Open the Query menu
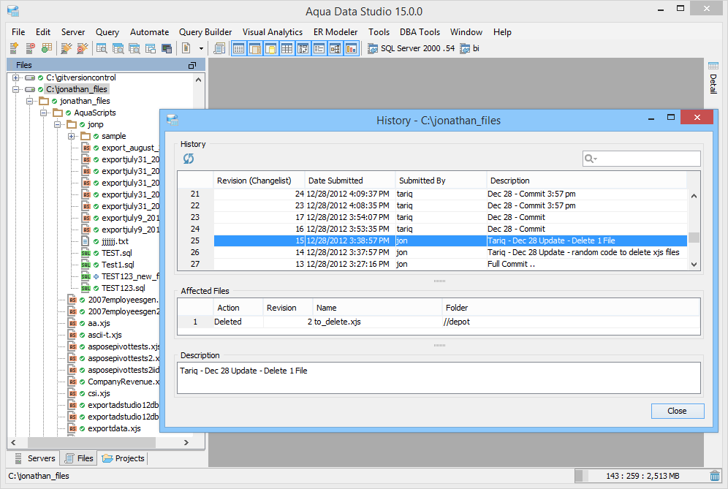Screen dimensions: 728x489 [107, 32]
